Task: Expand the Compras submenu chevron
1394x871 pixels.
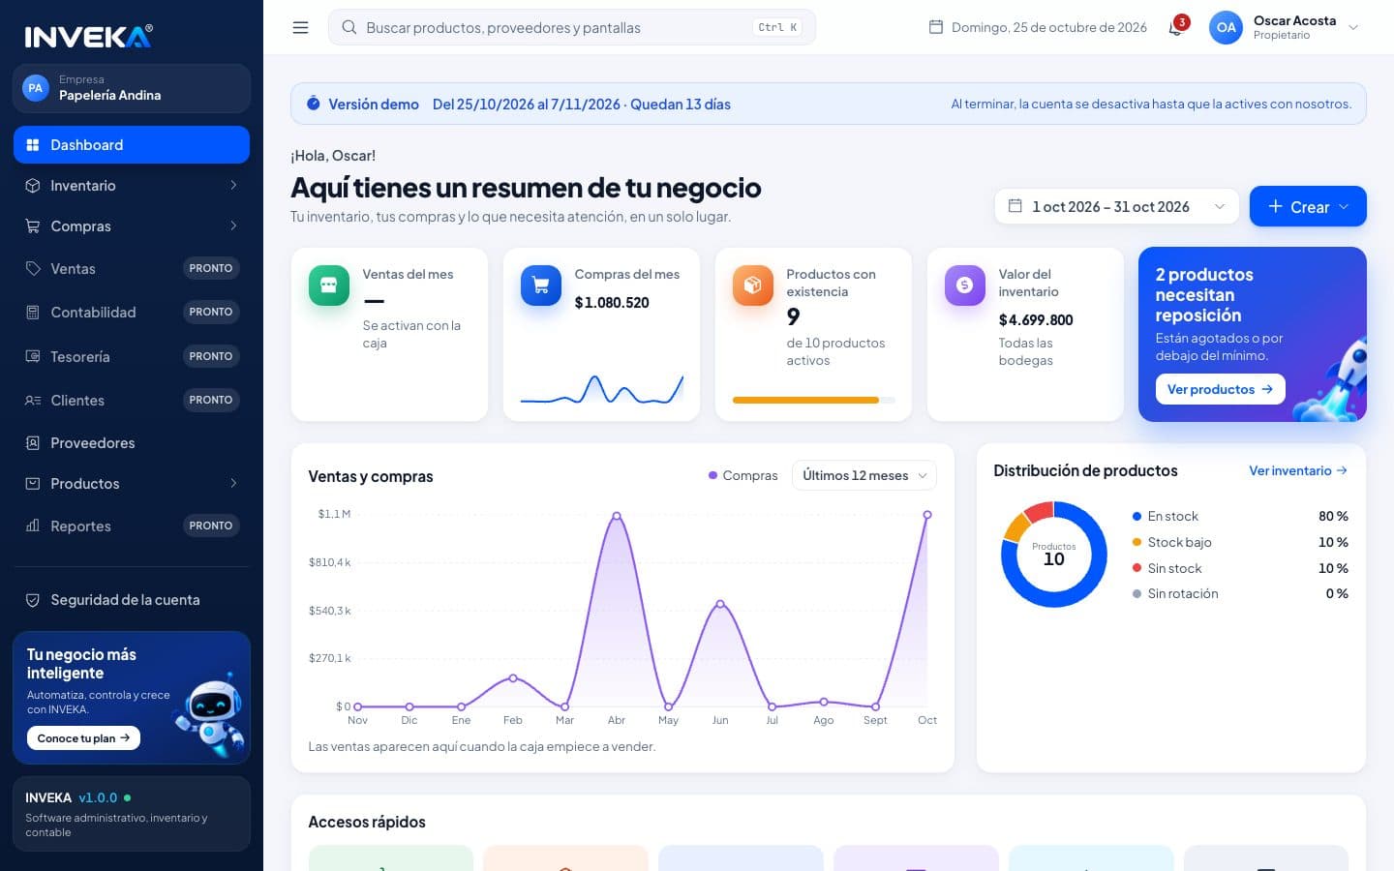Action: tap(233, 225)
